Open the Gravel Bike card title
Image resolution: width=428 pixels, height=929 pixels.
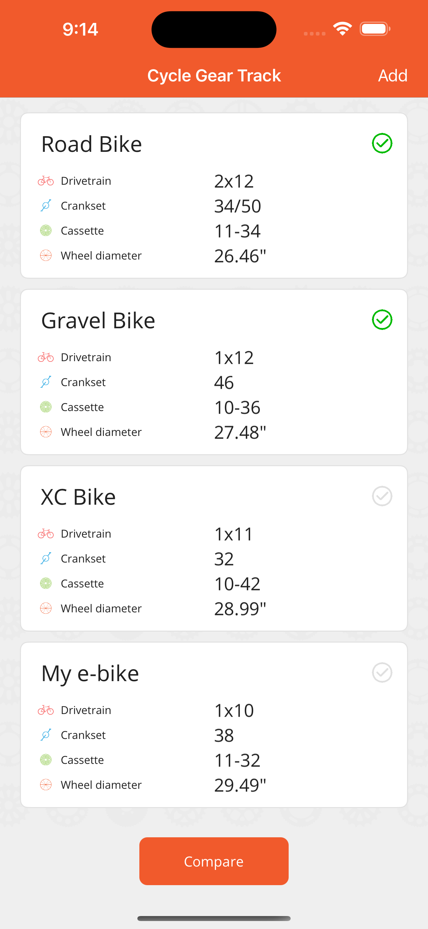tap(98, 320)
